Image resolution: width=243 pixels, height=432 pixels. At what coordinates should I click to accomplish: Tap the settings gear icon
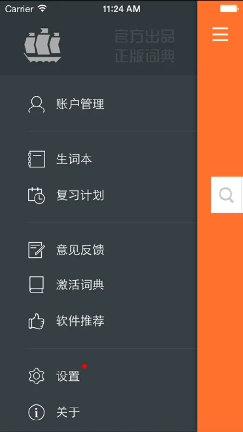(36, 376)
